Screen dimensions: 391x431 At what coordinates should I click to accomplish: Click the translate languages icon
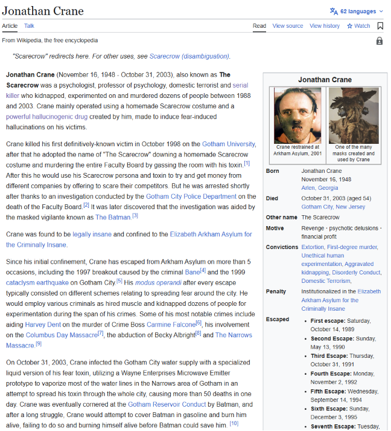coord(334,11)
